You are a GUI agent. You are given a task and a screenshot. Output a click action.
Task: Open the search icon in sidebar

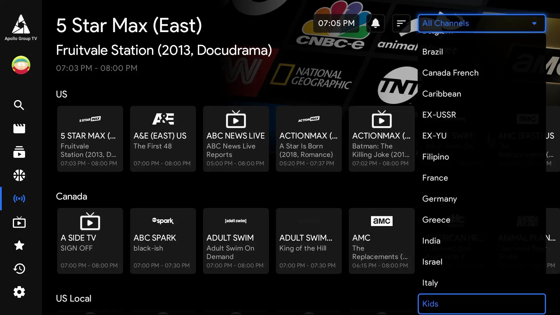coord(19,105)
